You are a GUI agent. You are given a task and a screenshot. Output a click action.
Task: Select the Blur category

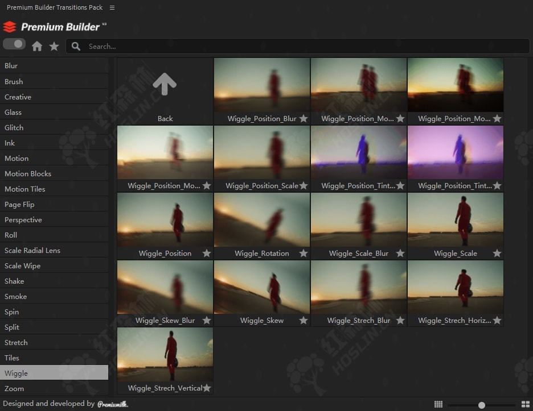click(x=54, y=66)
